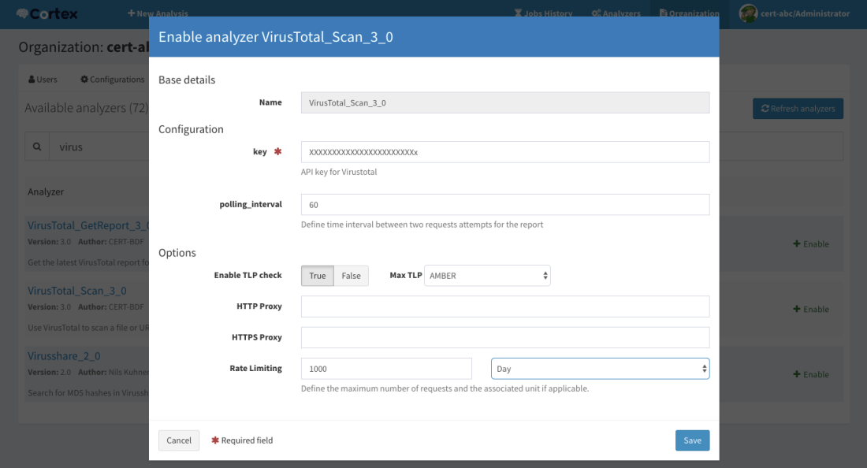Focus the VirusTotal API key field
The width and height of the screenshot is (867, 468).
click(x=505, y=152)
